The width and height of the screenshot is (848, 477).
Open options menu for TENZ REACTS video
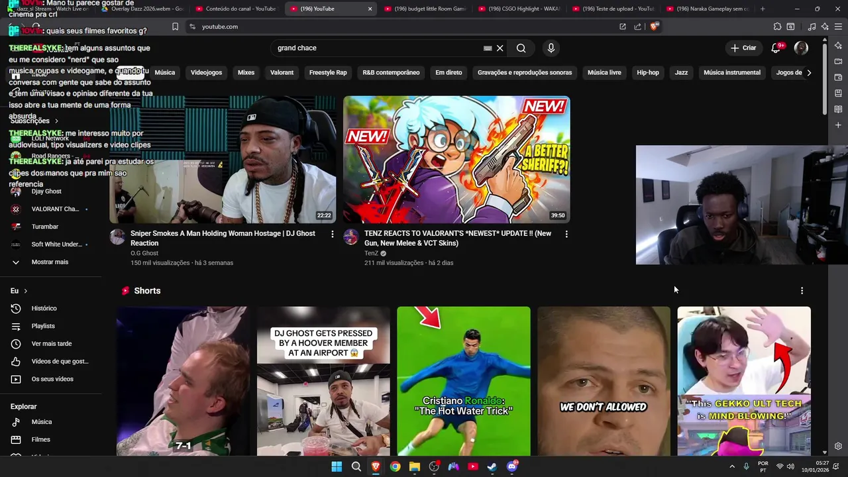[566, 234]
